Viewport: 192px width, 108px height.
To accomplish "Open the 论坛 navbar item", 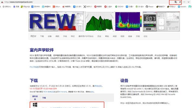I will [146, 36].
